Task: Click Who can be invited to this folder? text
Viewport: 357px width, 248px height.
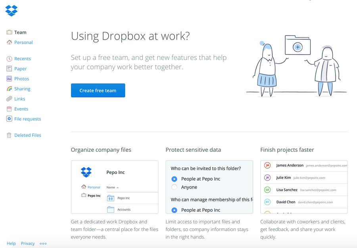Action: [x=206, y=168]
